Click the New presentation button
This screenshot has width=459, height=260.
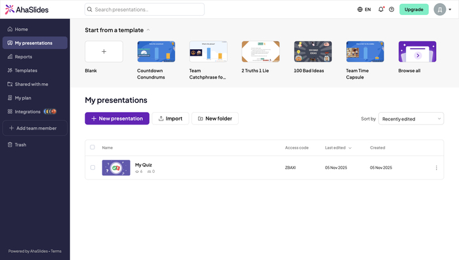pyautogui.click(x=117, y=119)
